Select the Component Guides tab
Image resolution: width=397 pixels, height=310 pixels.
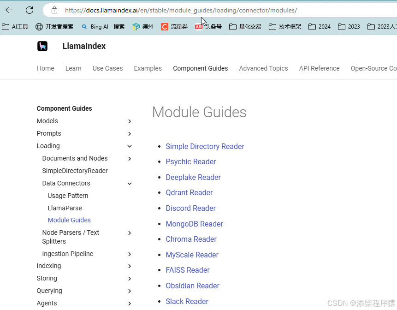click(201, 68)
